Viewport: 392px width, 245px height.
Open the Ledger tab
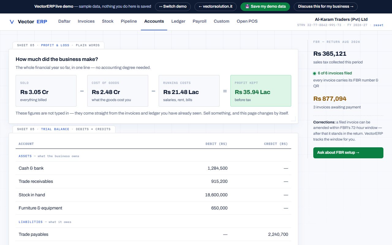click(178, 21)
